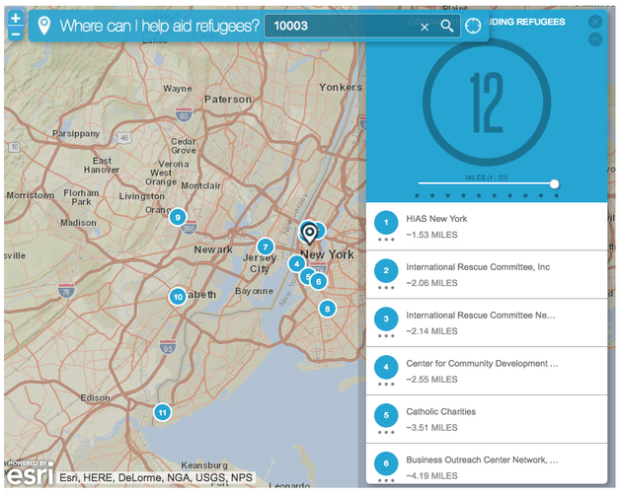622x495 pixels.
Task: Close the results panel
Action: tap(595, 22)
